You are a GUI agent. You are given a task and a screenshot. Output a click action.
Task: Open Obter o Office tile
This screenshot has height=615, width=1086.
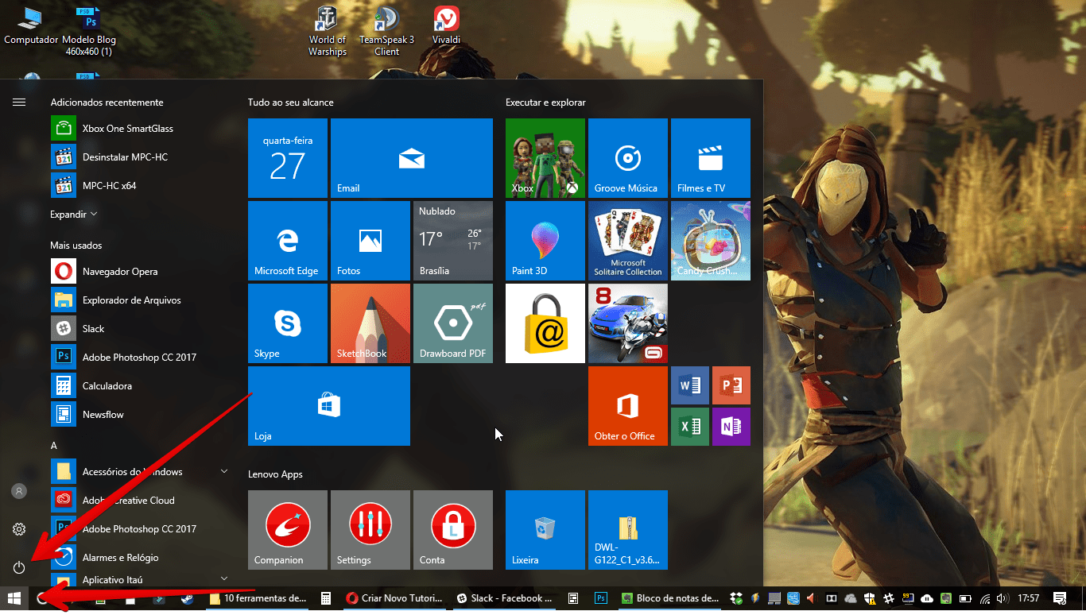click(628, 406)
